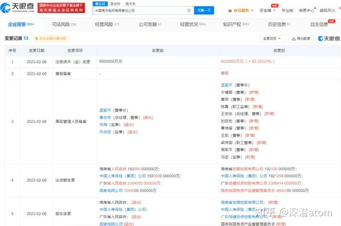This screenshot has width=341, height=226.
Task: Click the download icon in 导出数据
Action: tap(294, 39)
